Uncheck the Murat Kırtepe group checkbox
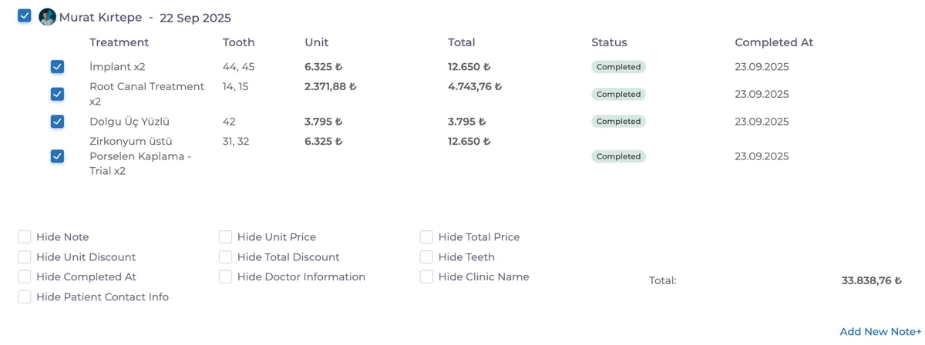Image resolution: width=925 pixels, height=345 pixels. click(x=25, y=15)
